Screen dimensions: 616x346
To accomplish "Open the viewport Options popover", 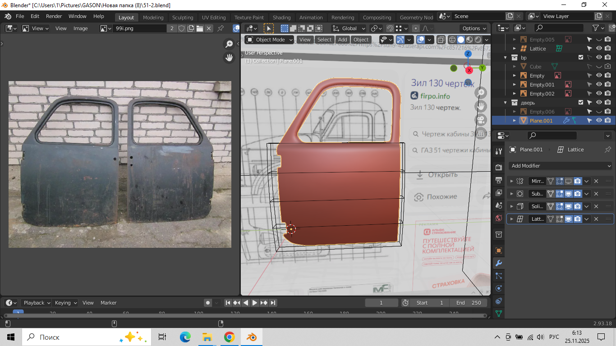I will (474, 28).
